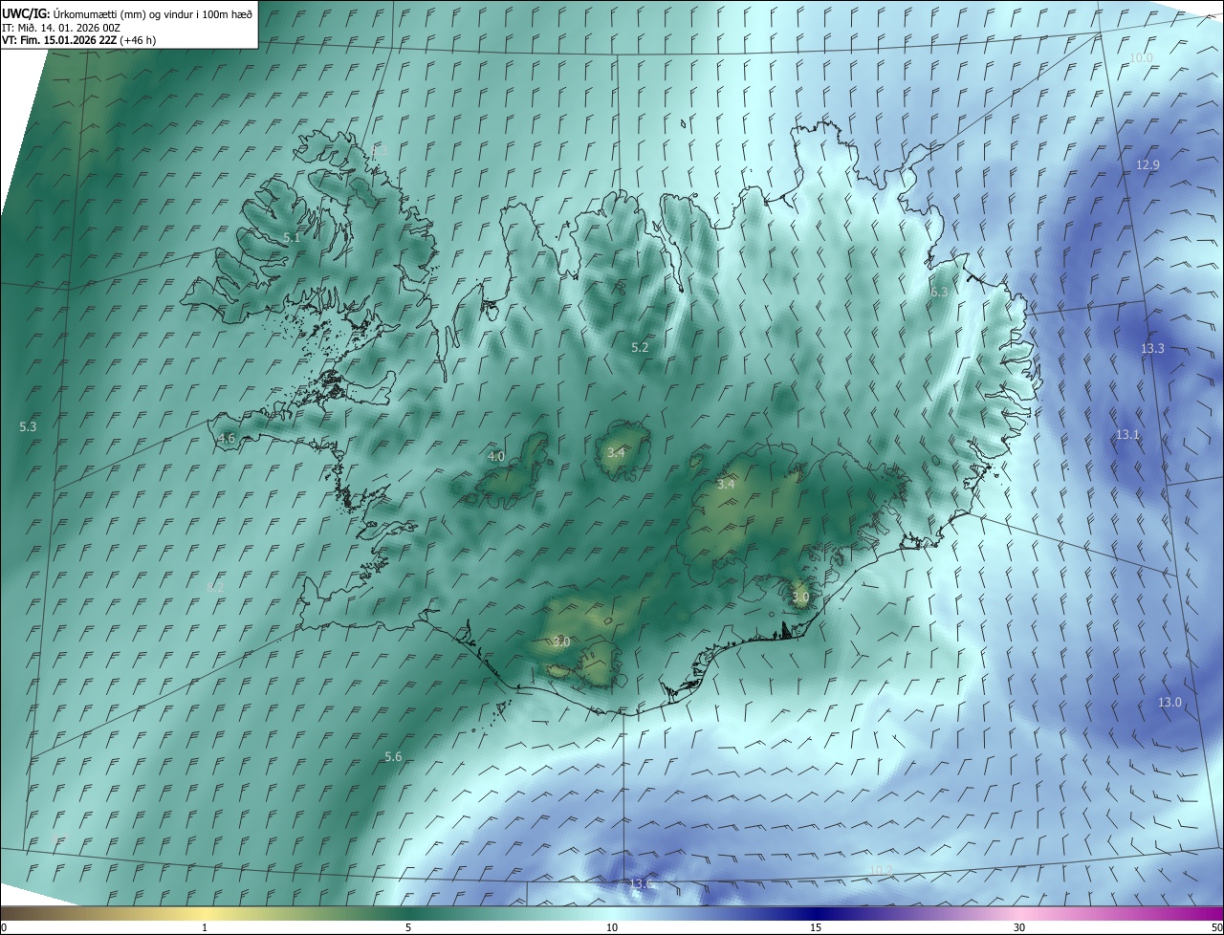The width and height of the screenshot is (1224, 935).
Task: Click the 0 tick label on color scale
Action: click(4, 927)
